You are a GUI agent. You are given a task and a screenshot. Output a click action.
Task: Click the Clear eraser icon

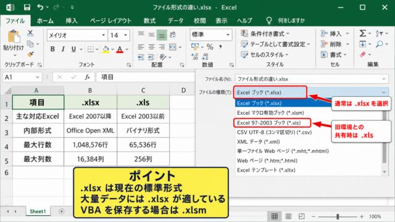[362, 54]
